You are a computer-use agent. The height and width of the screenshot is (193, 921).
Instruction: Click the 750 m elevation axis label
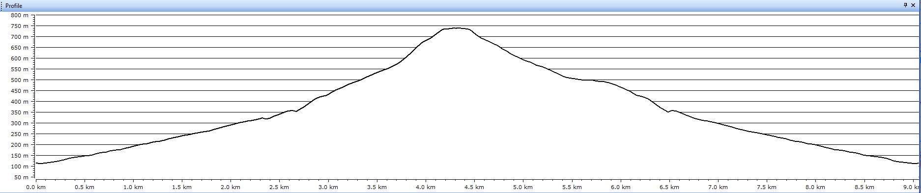pos(19,26)
